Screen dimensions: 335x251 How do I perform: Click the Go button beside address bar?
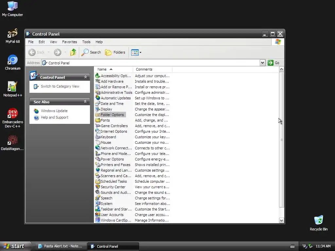(x=273, y=63)
